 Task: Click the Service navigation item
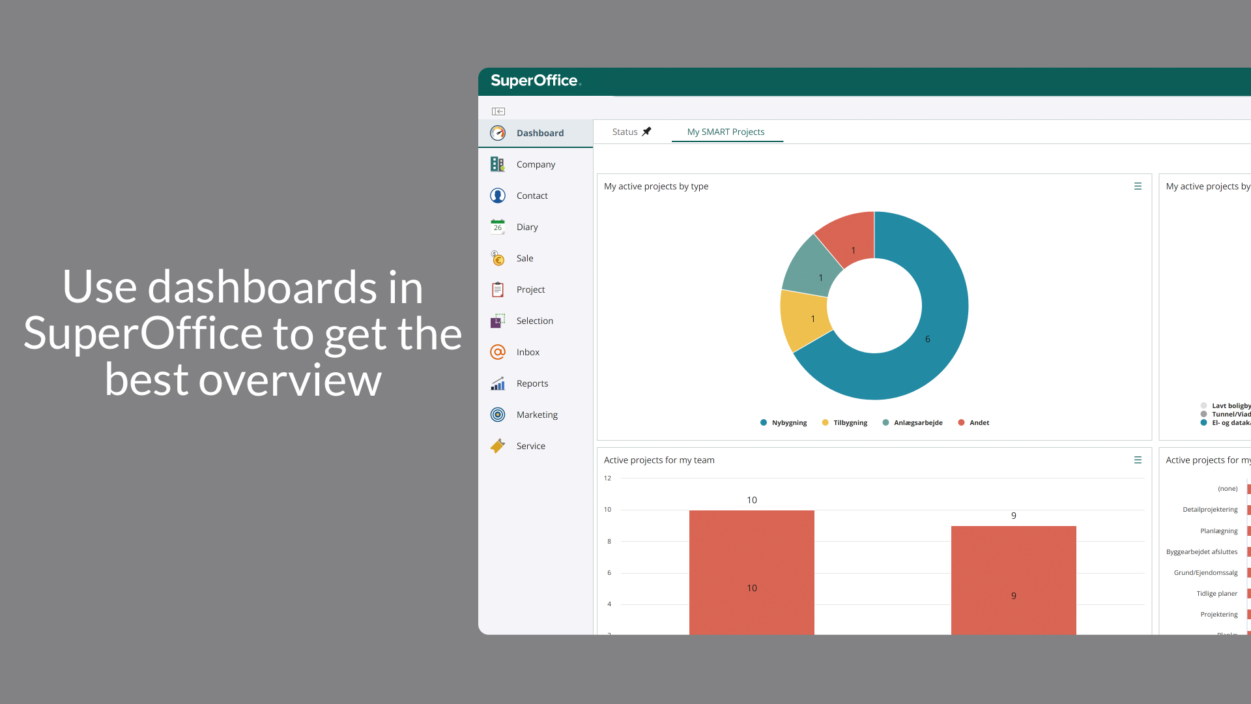pos(531,445)
